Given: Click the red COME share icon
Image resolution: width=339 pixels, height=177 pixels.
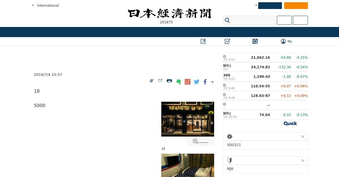Looking at the screenshot, I should click(x=188, y=82).
